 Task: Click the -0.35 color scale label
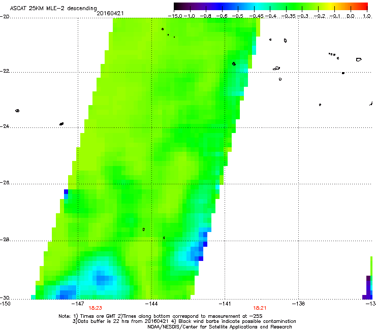click(288, 16)
